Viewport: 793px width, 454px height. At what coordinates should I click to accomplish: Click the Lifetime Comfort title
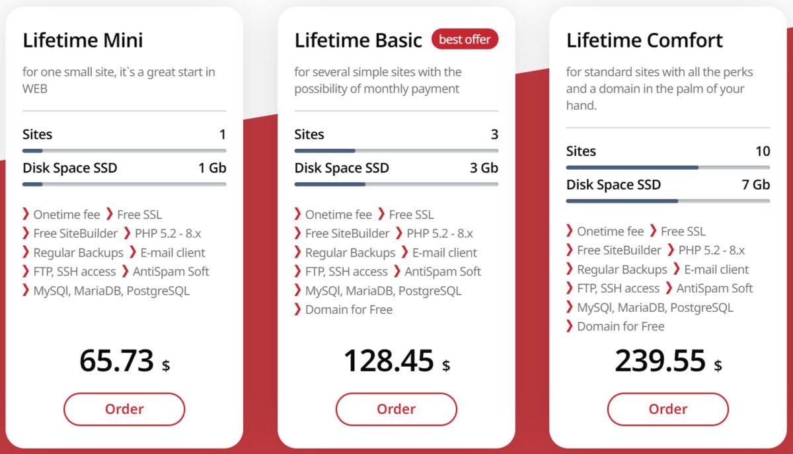[644, 40]
